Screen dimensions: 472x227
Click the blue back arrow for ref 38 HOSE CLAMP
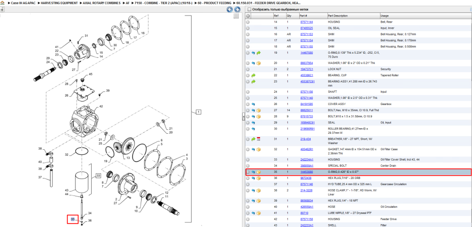[x=253, y=190]
